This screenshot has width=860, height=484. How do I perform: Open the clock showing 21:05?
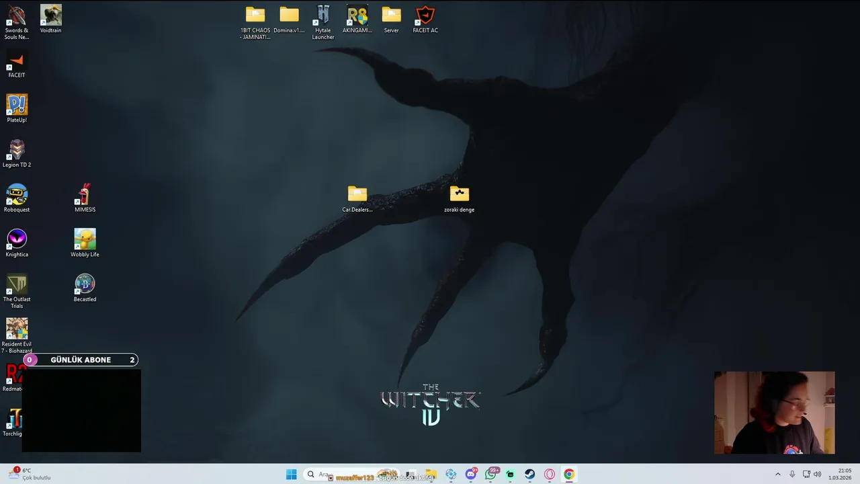(x=840, y=475)
